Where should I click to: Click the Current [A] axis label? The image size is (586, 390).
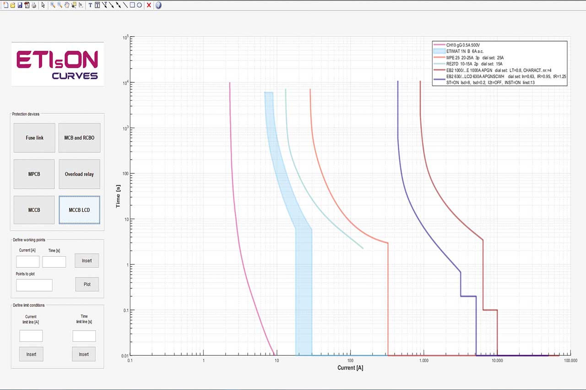pyautogui.click(x=350, y=368)
